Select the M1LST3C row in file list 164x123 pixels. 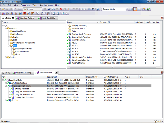click(x=113, y=52)
